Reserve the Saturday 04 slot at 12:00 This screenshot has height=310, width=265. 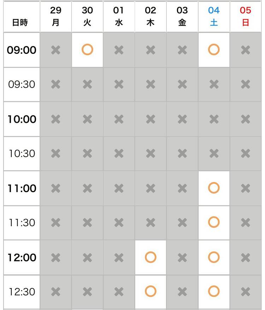tap(214, 257)
